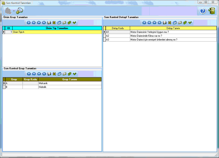Select the 'Mekanik' group definition cell
The width and height of the screenshot is (219, 158).
point(70,83)
